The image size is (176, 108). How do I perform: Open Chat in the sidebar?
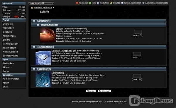(5, 87)
